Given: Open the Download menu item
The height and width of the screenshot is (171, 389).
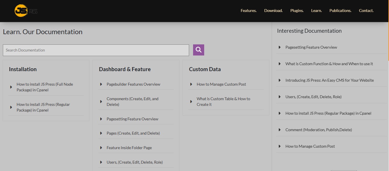Looking at the screenshot, I should pos(273,11).
